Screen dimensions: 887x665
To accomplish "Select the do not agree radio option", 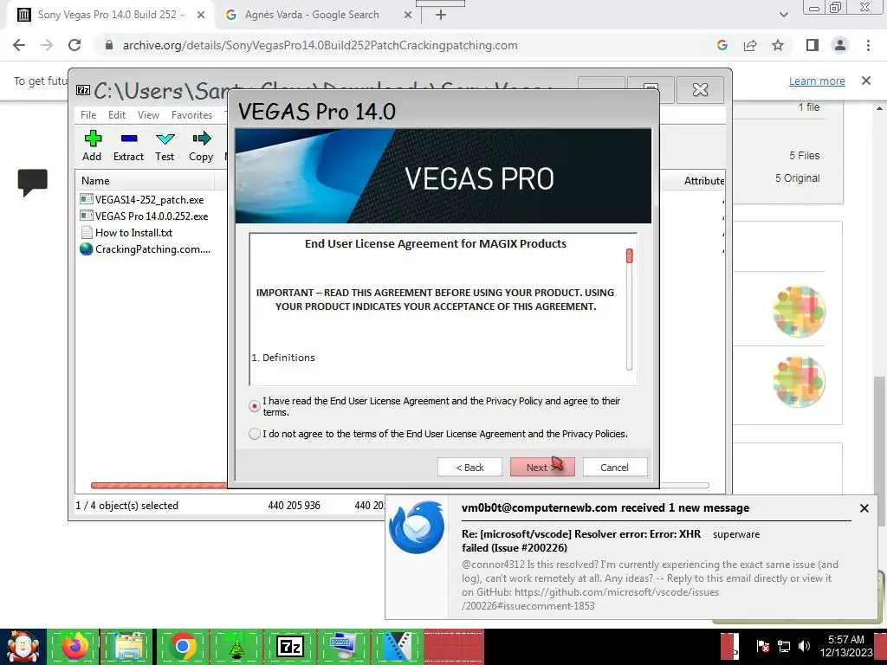I will click(x=255, y=434).
